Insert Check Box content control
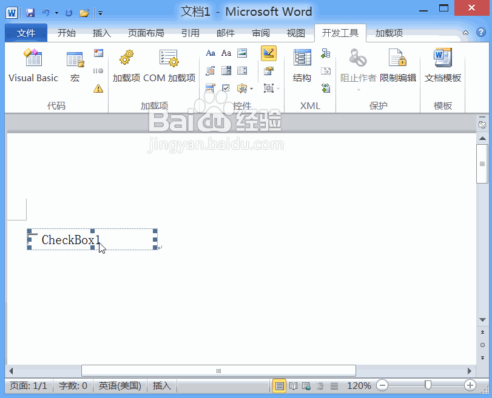This screenshot has height=398, width=492. 226,88
